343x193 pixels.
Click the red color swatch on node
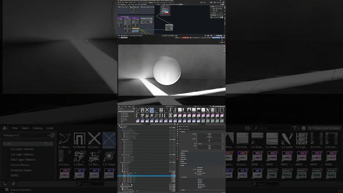[x=166, y=13]
